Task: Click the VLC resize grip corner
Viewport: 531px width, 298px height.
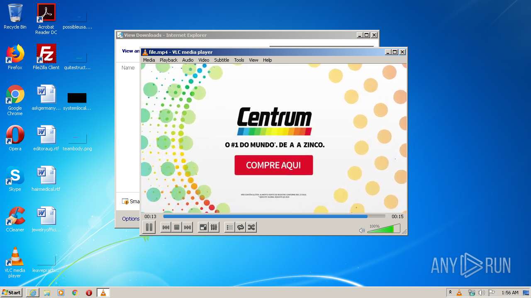Action: [x=404, y=231]
